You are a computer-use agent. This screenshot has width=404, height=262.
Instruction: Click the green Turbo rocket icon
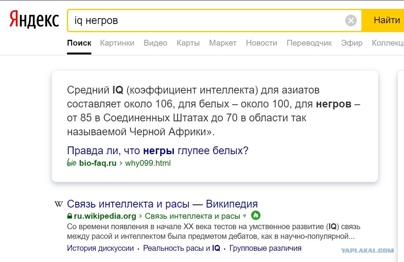pos(255,215)
